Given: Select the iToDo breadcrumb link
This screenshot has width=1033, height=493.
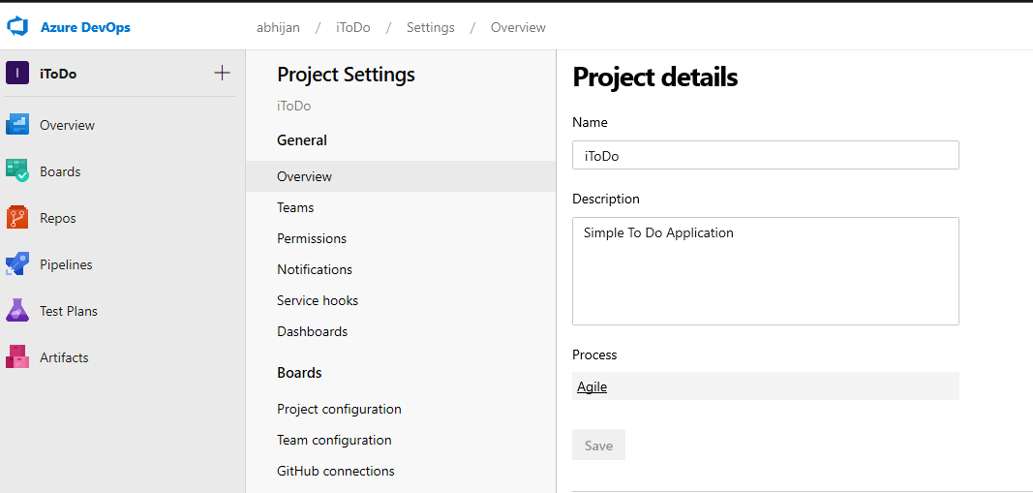Looking at the screenshot, I should point(353,28).
